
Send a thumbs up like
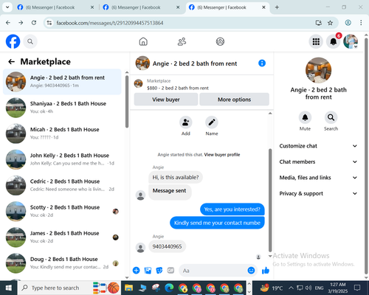click(266, 271)
